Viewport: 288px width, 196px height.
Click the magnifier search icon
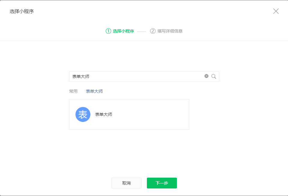(x=214, y=76)
